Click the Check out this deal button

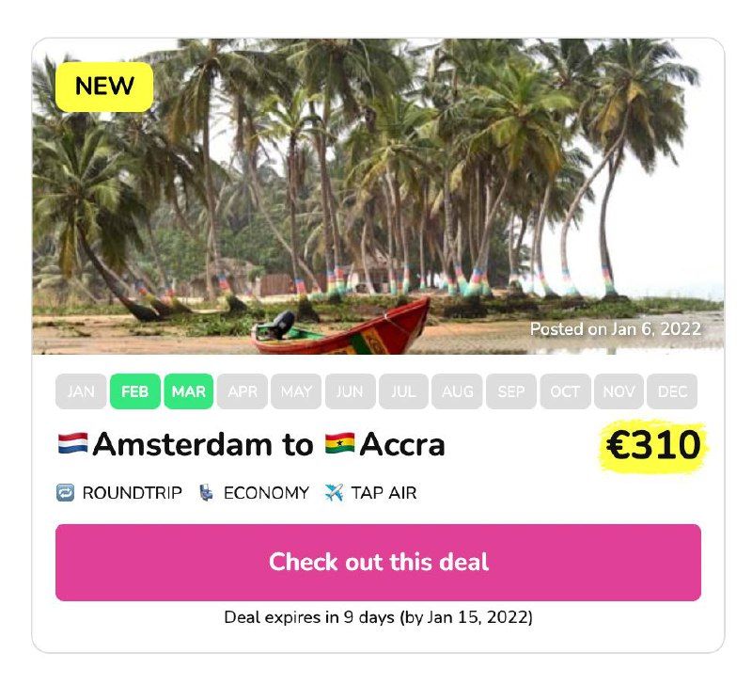[379, 562]
